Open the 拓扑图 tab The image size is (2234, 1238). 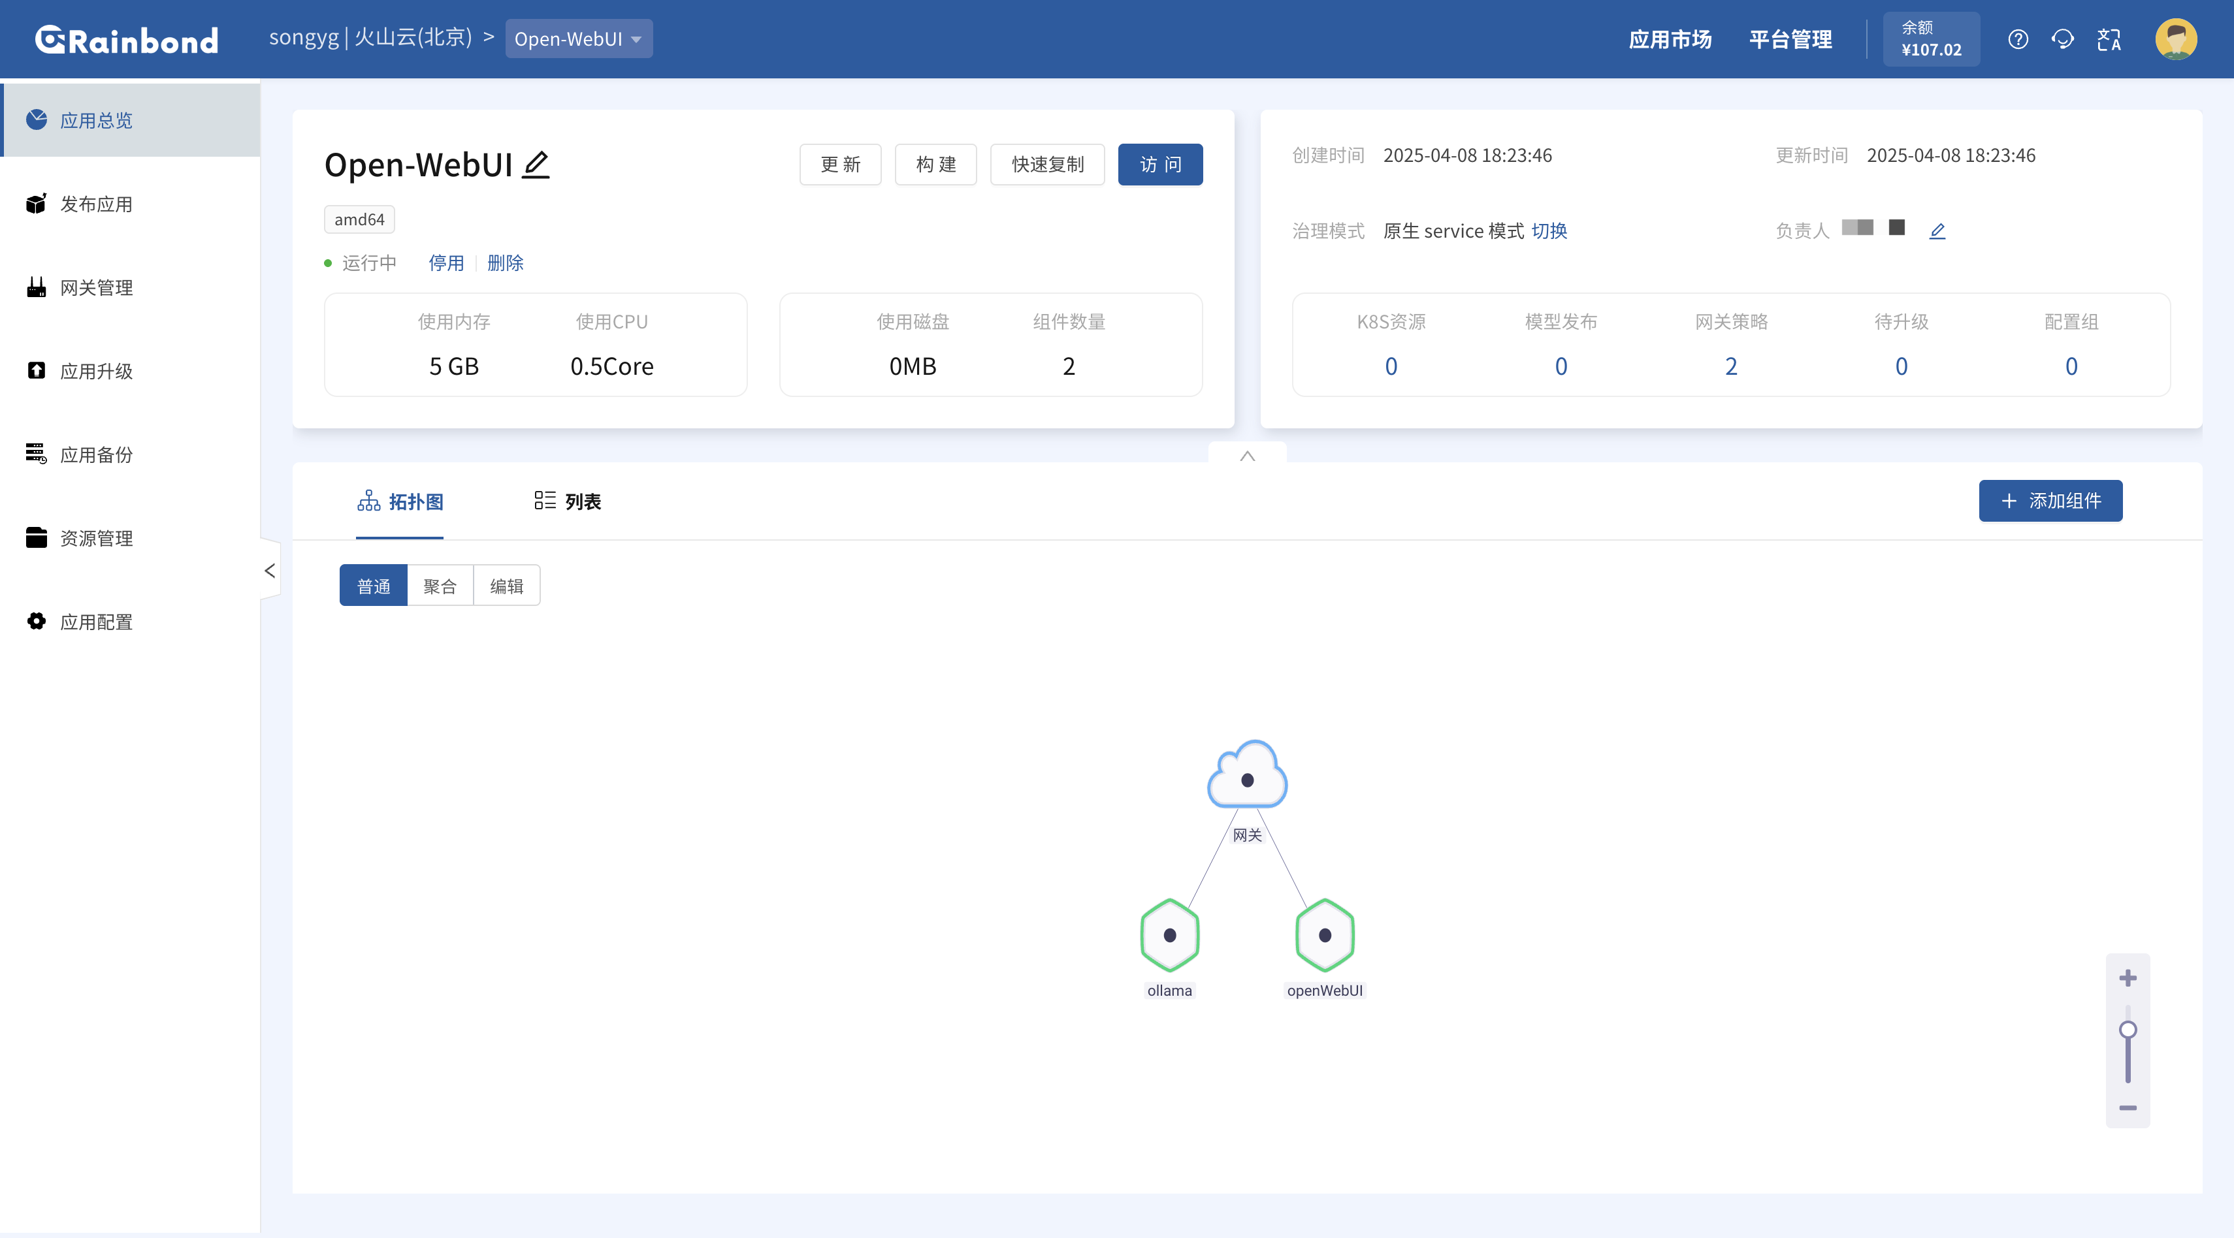(400, 502)
